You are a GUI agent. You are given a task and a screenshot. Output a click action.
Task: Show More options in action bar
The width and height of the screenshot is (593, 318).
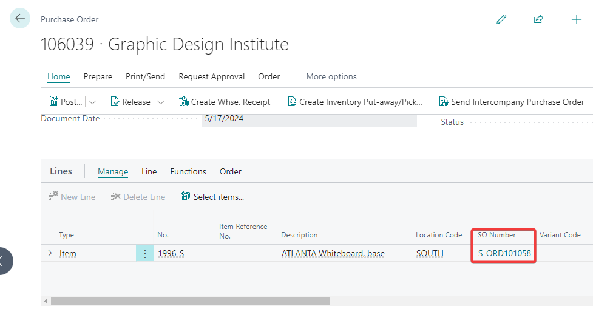[x=331, y=76]
